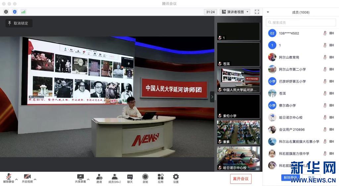
Task: Click microphone icon for 苍洱 member row
Action: 325,93
